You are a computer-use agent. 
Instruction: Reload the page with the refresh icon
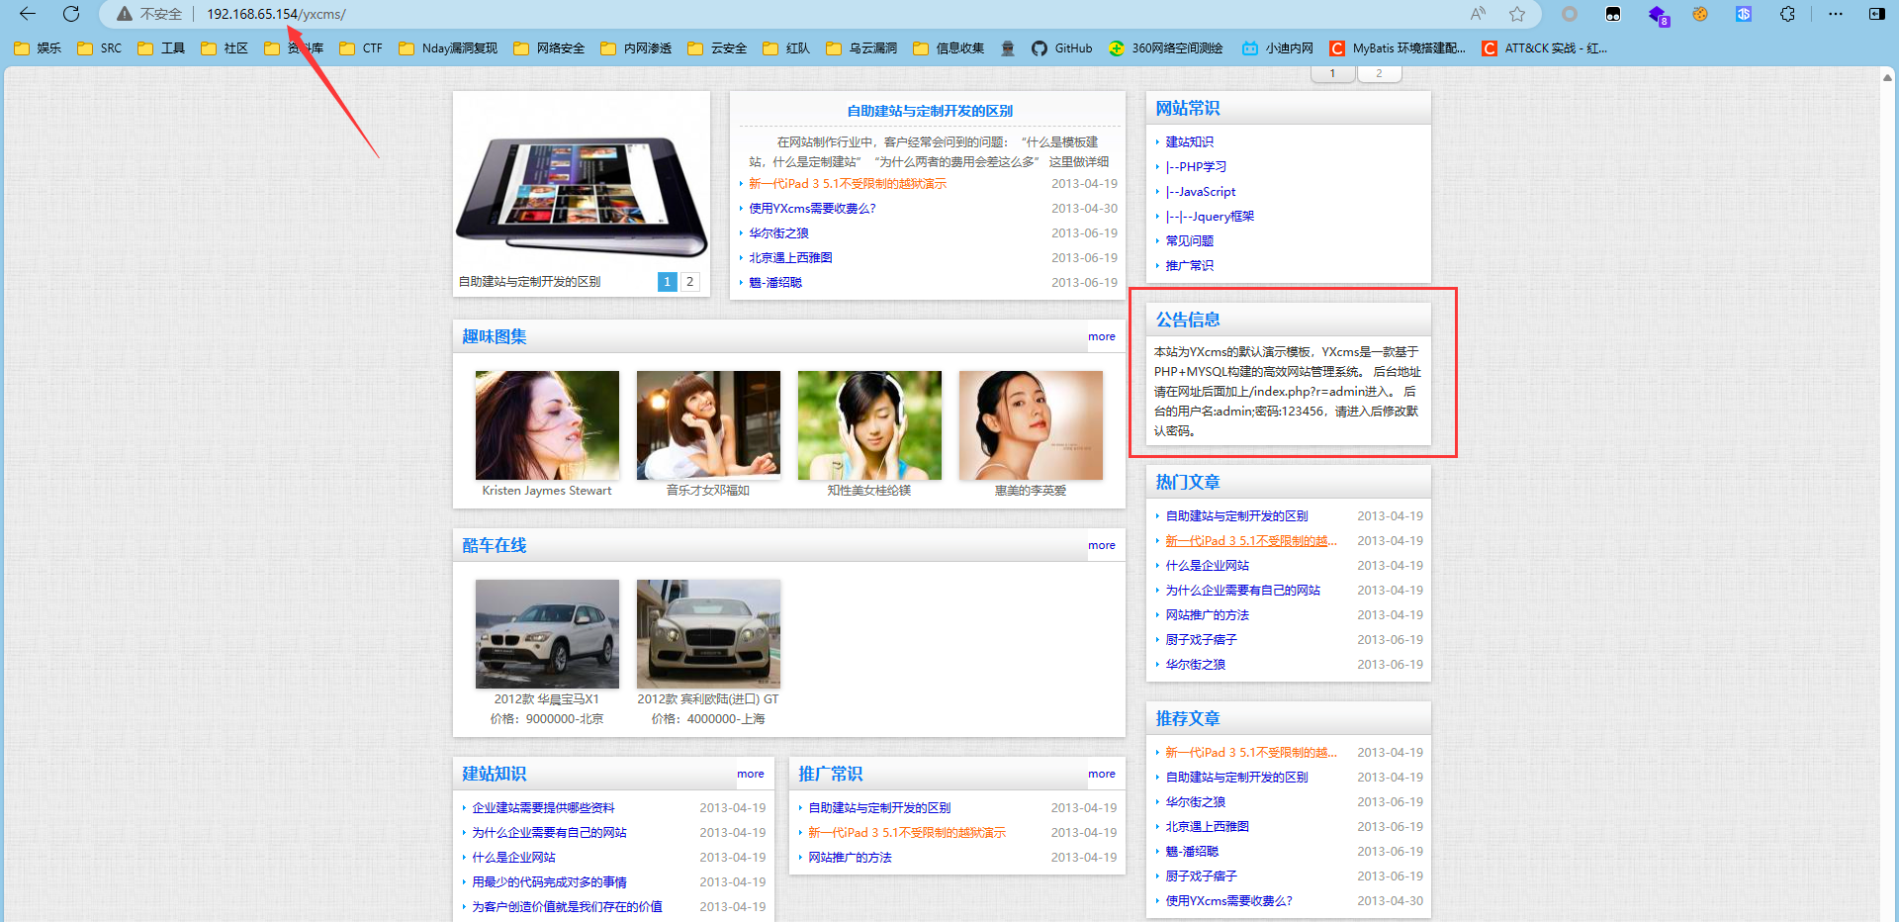71,14
